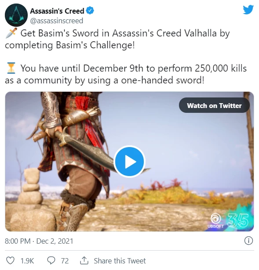Open the tweet info circle icon
Screen dimensions: 259x270
pyautogui.click(x=248, y=241)
